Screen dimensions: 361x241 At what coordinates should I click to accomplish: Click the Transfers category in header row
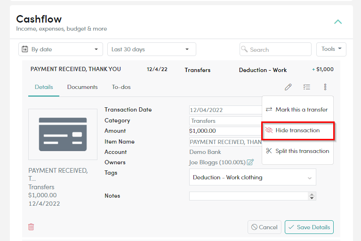tap(198, 70)
